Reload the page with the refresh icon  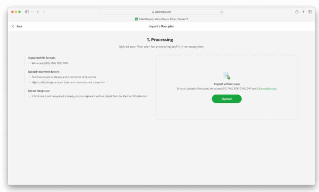pos(222,12)
